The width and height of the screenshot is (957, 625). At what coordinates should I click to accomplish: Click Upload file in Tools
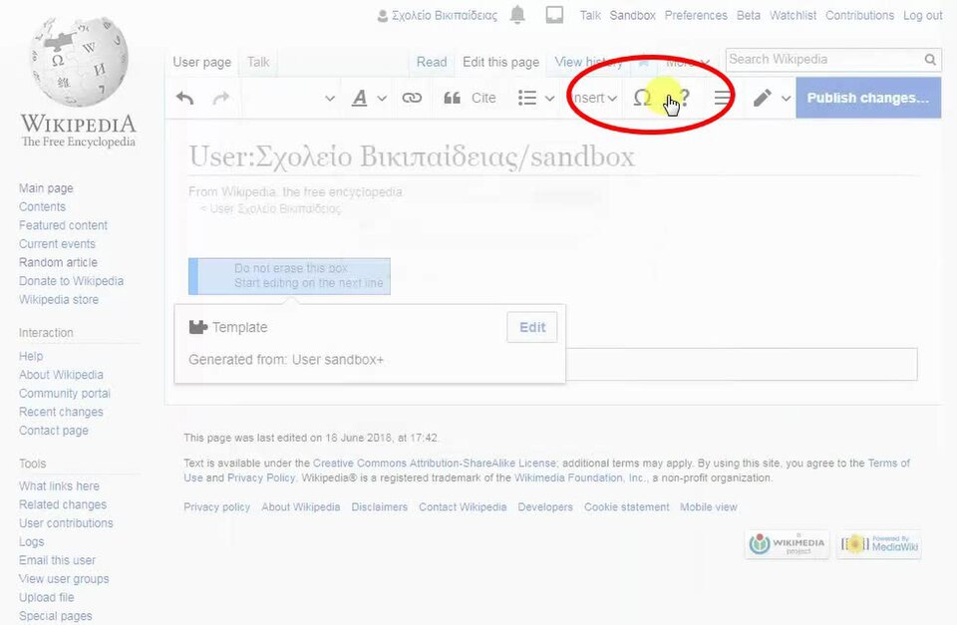point(47,597)
